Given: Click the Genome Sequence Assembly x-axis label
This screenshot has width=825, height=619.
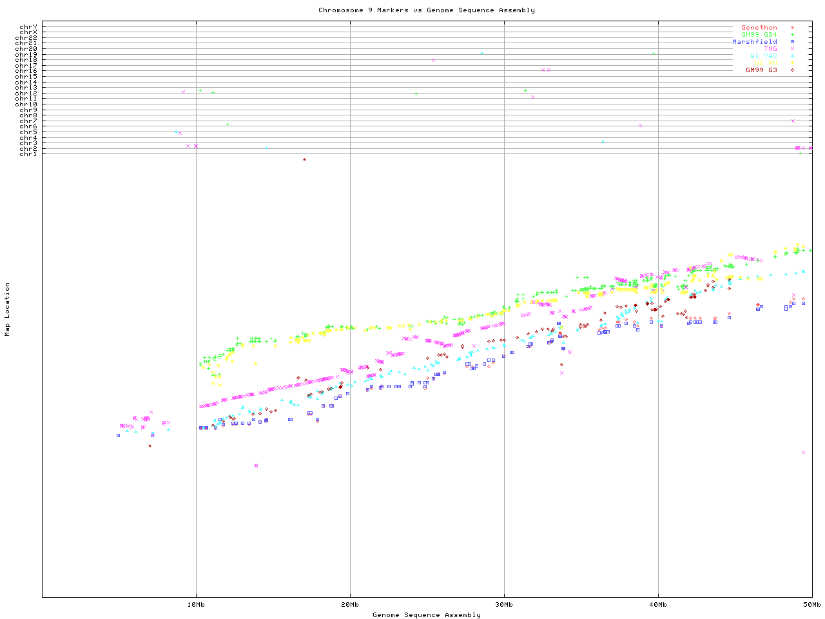Looking at the screenshot, I should (426, 615).
